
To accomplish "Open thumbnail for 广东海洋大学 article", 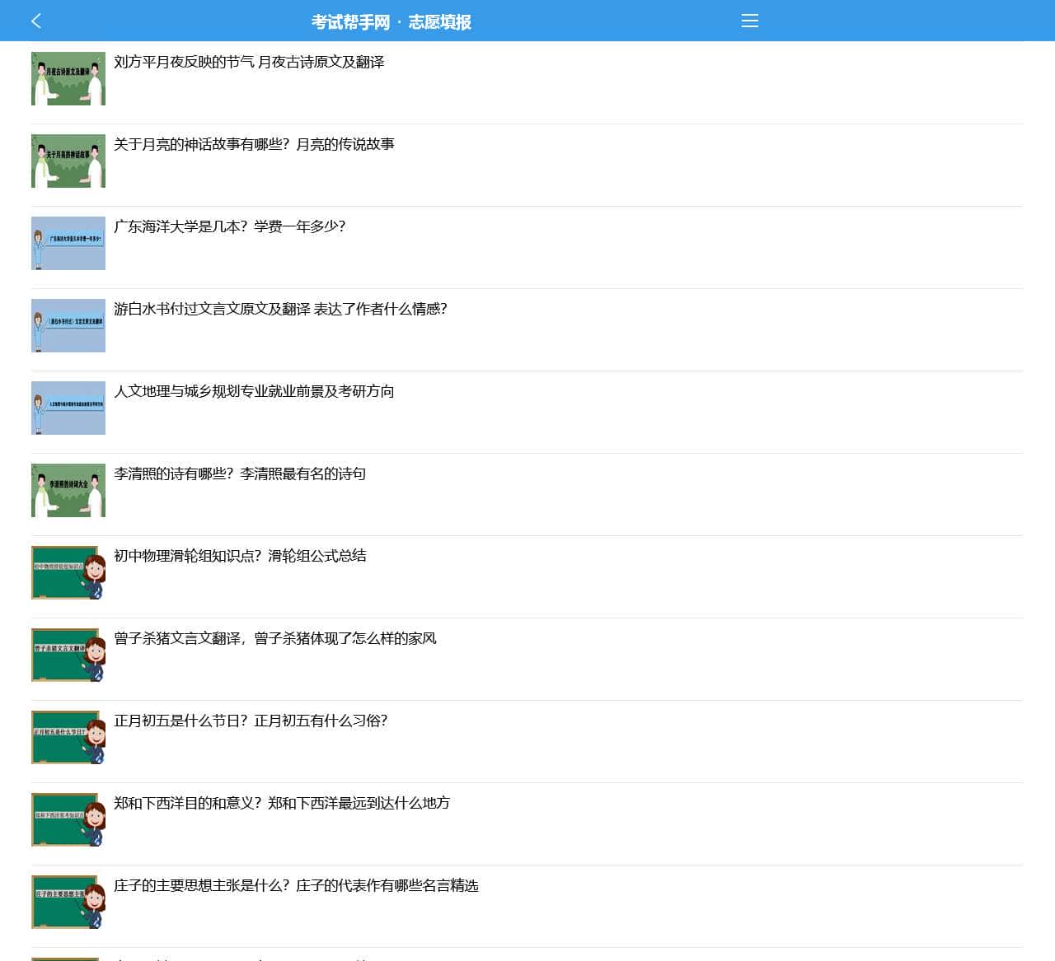I will [68, 243].
